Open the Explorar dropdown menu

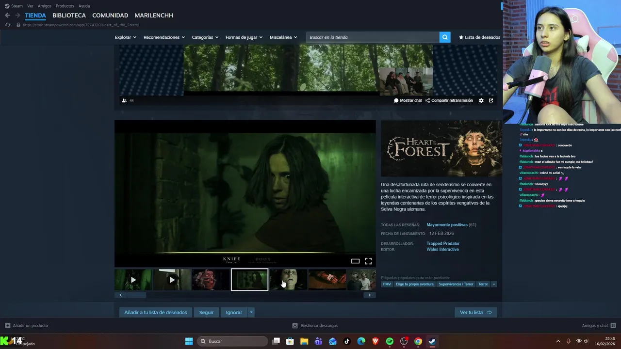125,37
